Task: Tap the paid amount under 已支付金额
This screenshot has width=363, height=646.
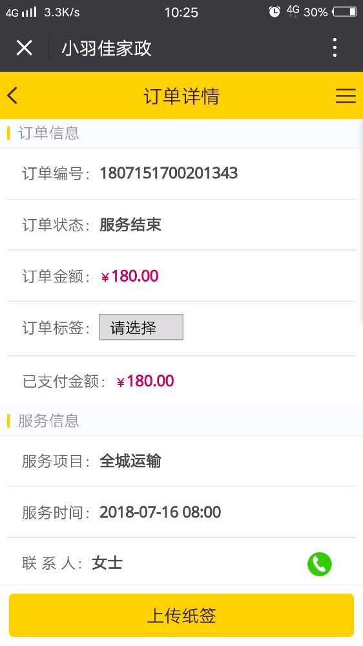Action: [x=145, y=381]
